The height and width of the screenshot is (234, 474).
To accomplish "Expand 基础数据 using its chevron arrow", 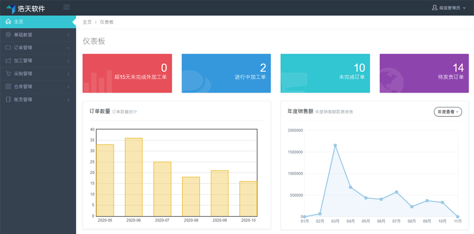I will pos(68,35).
